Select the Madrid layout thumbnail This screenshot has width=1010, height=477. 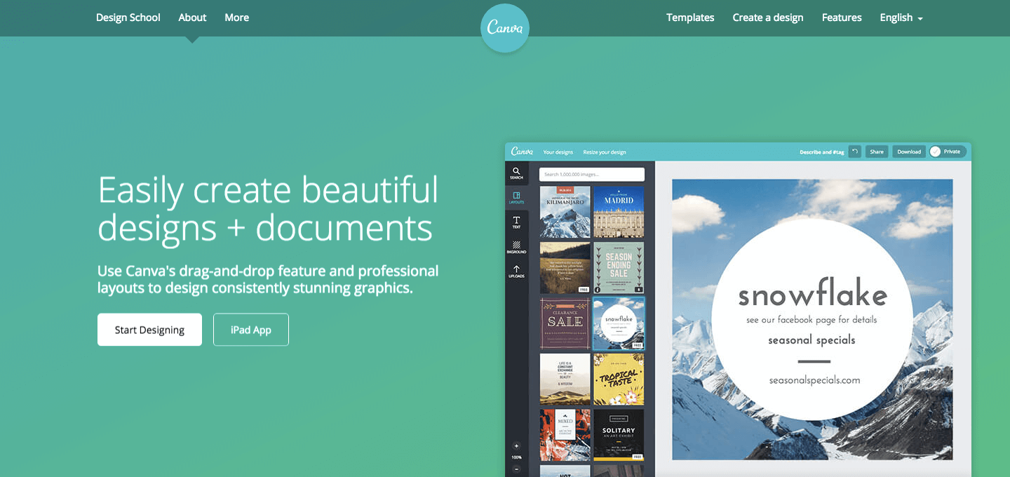click(x=619, y=212)
